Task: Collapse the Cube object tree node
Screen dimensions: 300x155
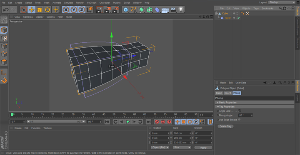Action: point(216,13)
